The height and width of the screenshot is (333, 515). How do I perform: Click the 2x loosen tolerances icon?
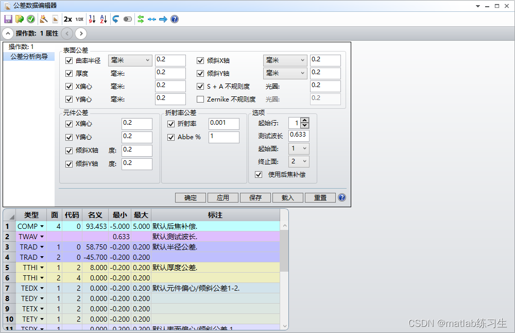click(x=68, y=19)
